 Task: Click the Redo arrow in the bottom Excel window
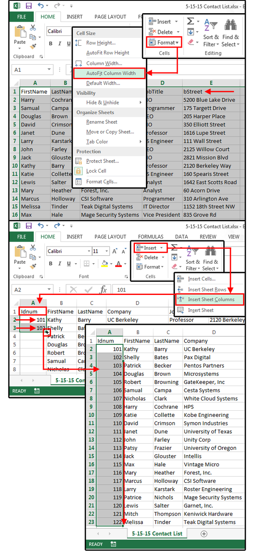(57, 225)
